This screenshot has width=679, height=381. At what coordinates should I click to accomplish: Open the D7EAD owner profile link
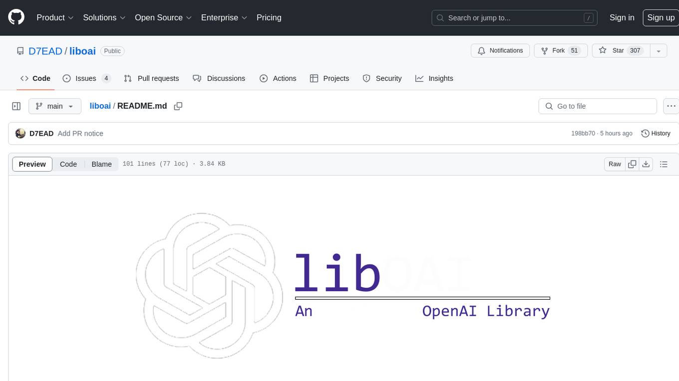tap(45, 51)
